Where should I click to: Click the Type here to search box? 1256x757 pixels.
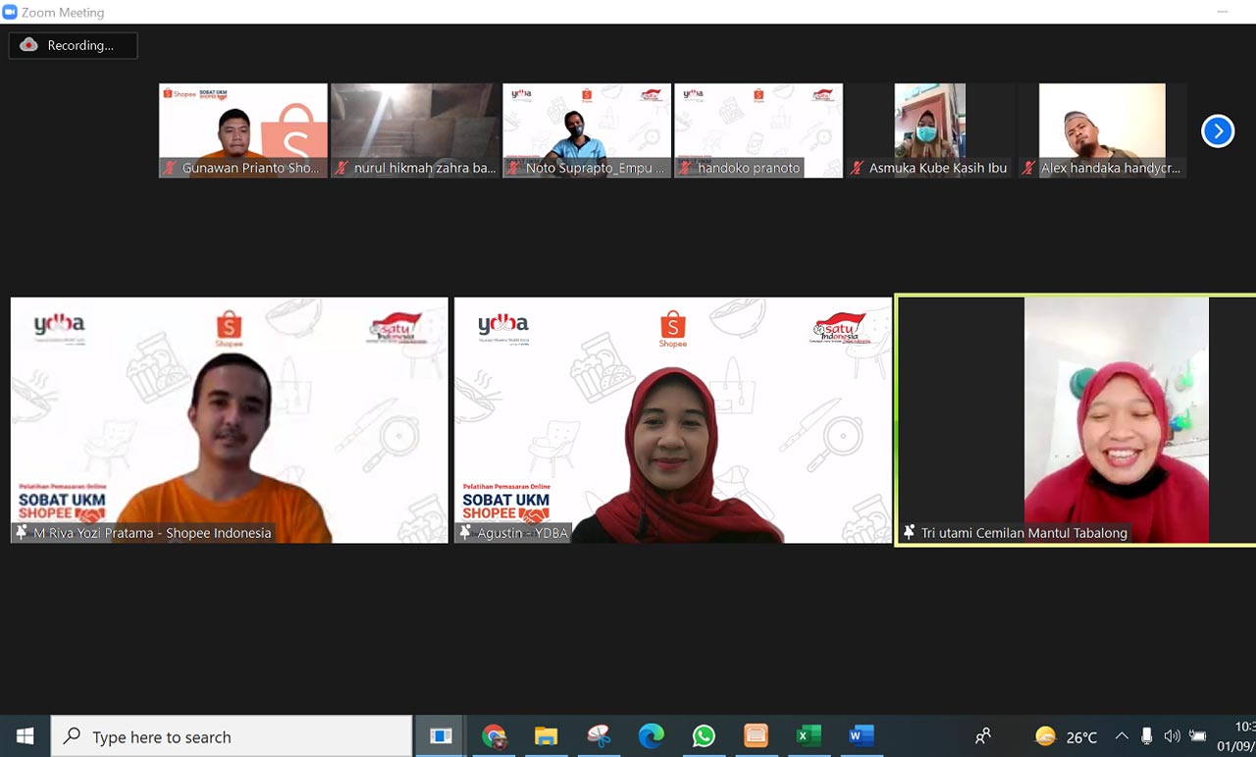232,736
